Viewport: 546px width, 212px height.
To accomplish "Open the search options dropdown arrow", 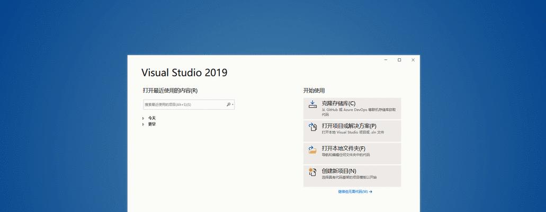I will [232, 104].
